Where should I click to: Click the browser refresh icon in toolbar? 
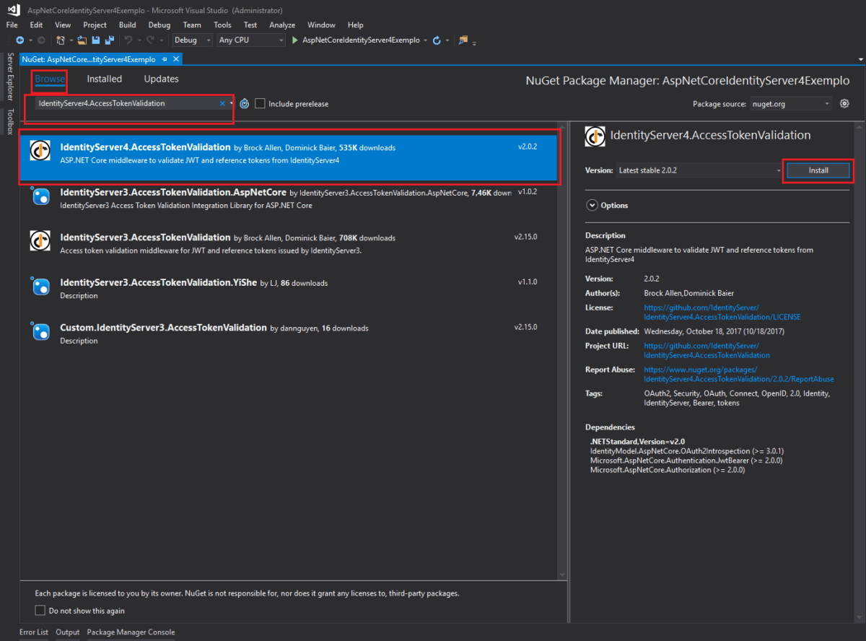(x=437, y=40)
